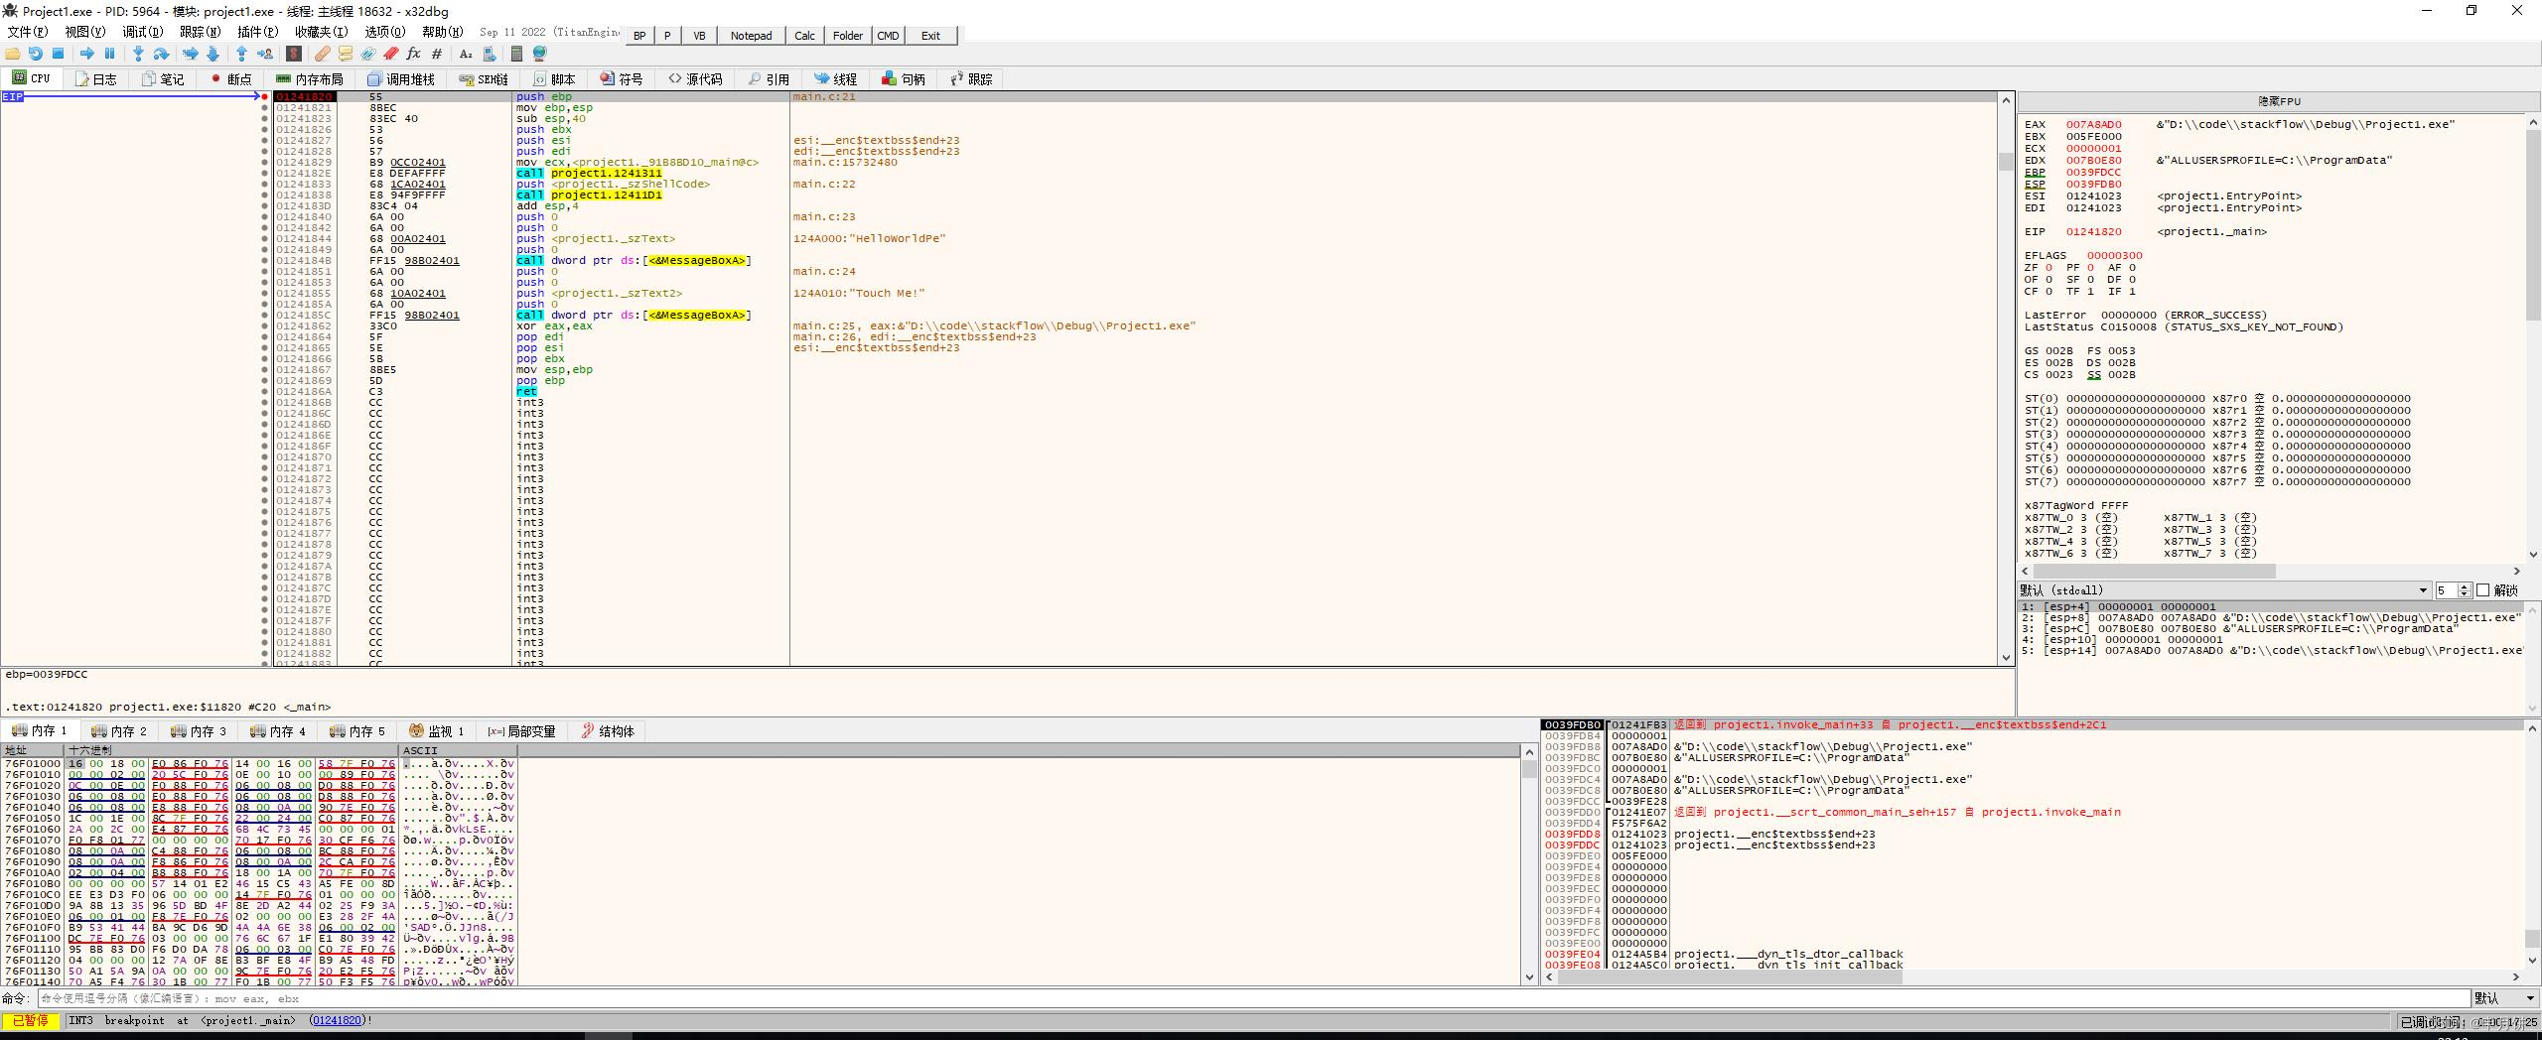Click the Folder button
This screenshot has width=2542, height=1040.
click(848, 36)
